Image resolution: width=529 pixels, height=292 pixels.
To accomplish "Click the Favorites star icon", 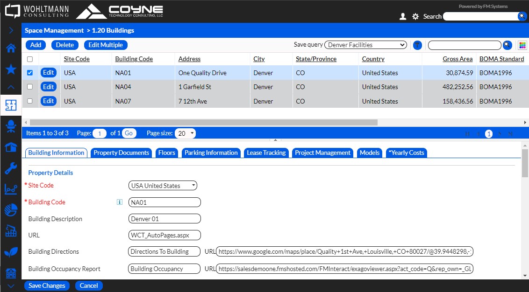I will [10, 70].
